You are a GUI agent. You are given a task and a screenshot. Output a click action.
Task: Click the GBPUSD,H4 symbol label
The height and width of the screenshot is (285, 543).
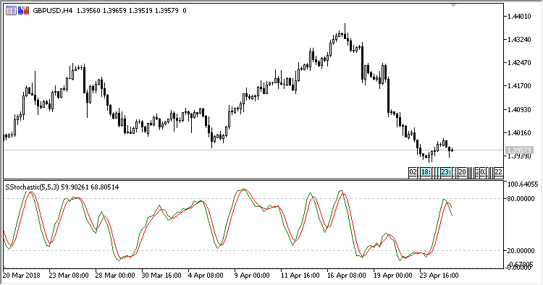tap(53, 11)
